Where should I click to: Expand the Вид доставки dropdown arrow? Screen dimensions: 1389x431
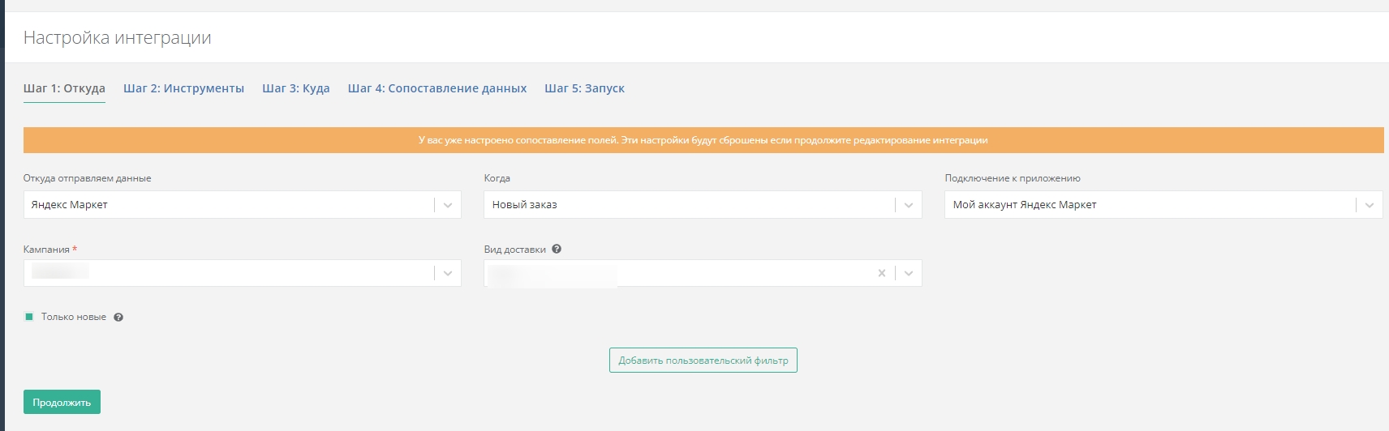pos(909,273)
